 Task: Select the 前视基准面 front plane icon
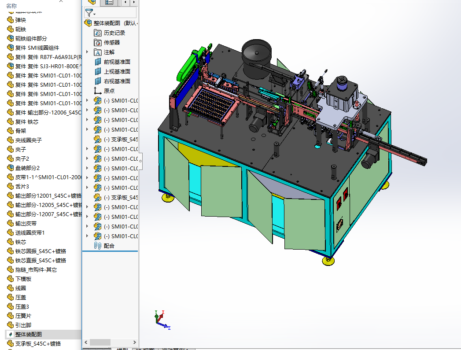(98, 62)
